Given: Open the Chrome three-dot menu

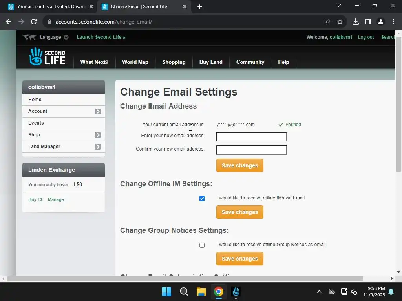Looking at the screenshot, I should 393,22.
